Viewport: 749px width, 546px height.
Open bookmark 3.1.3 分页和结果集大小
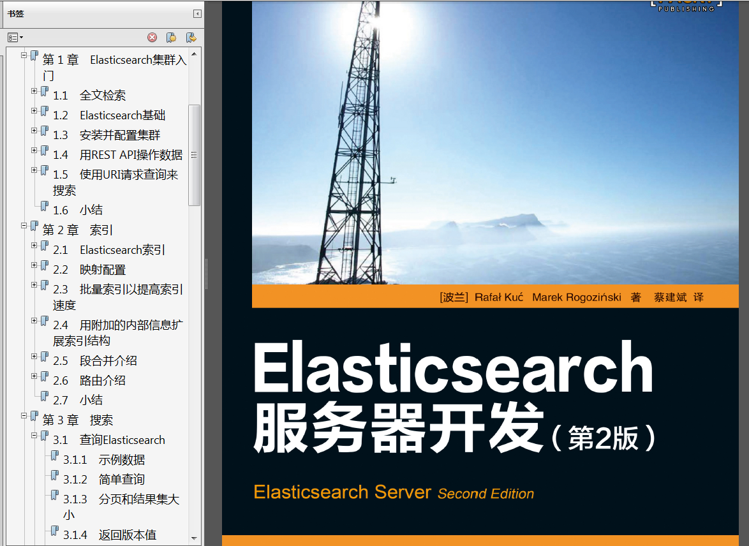[x=121, y=506]
